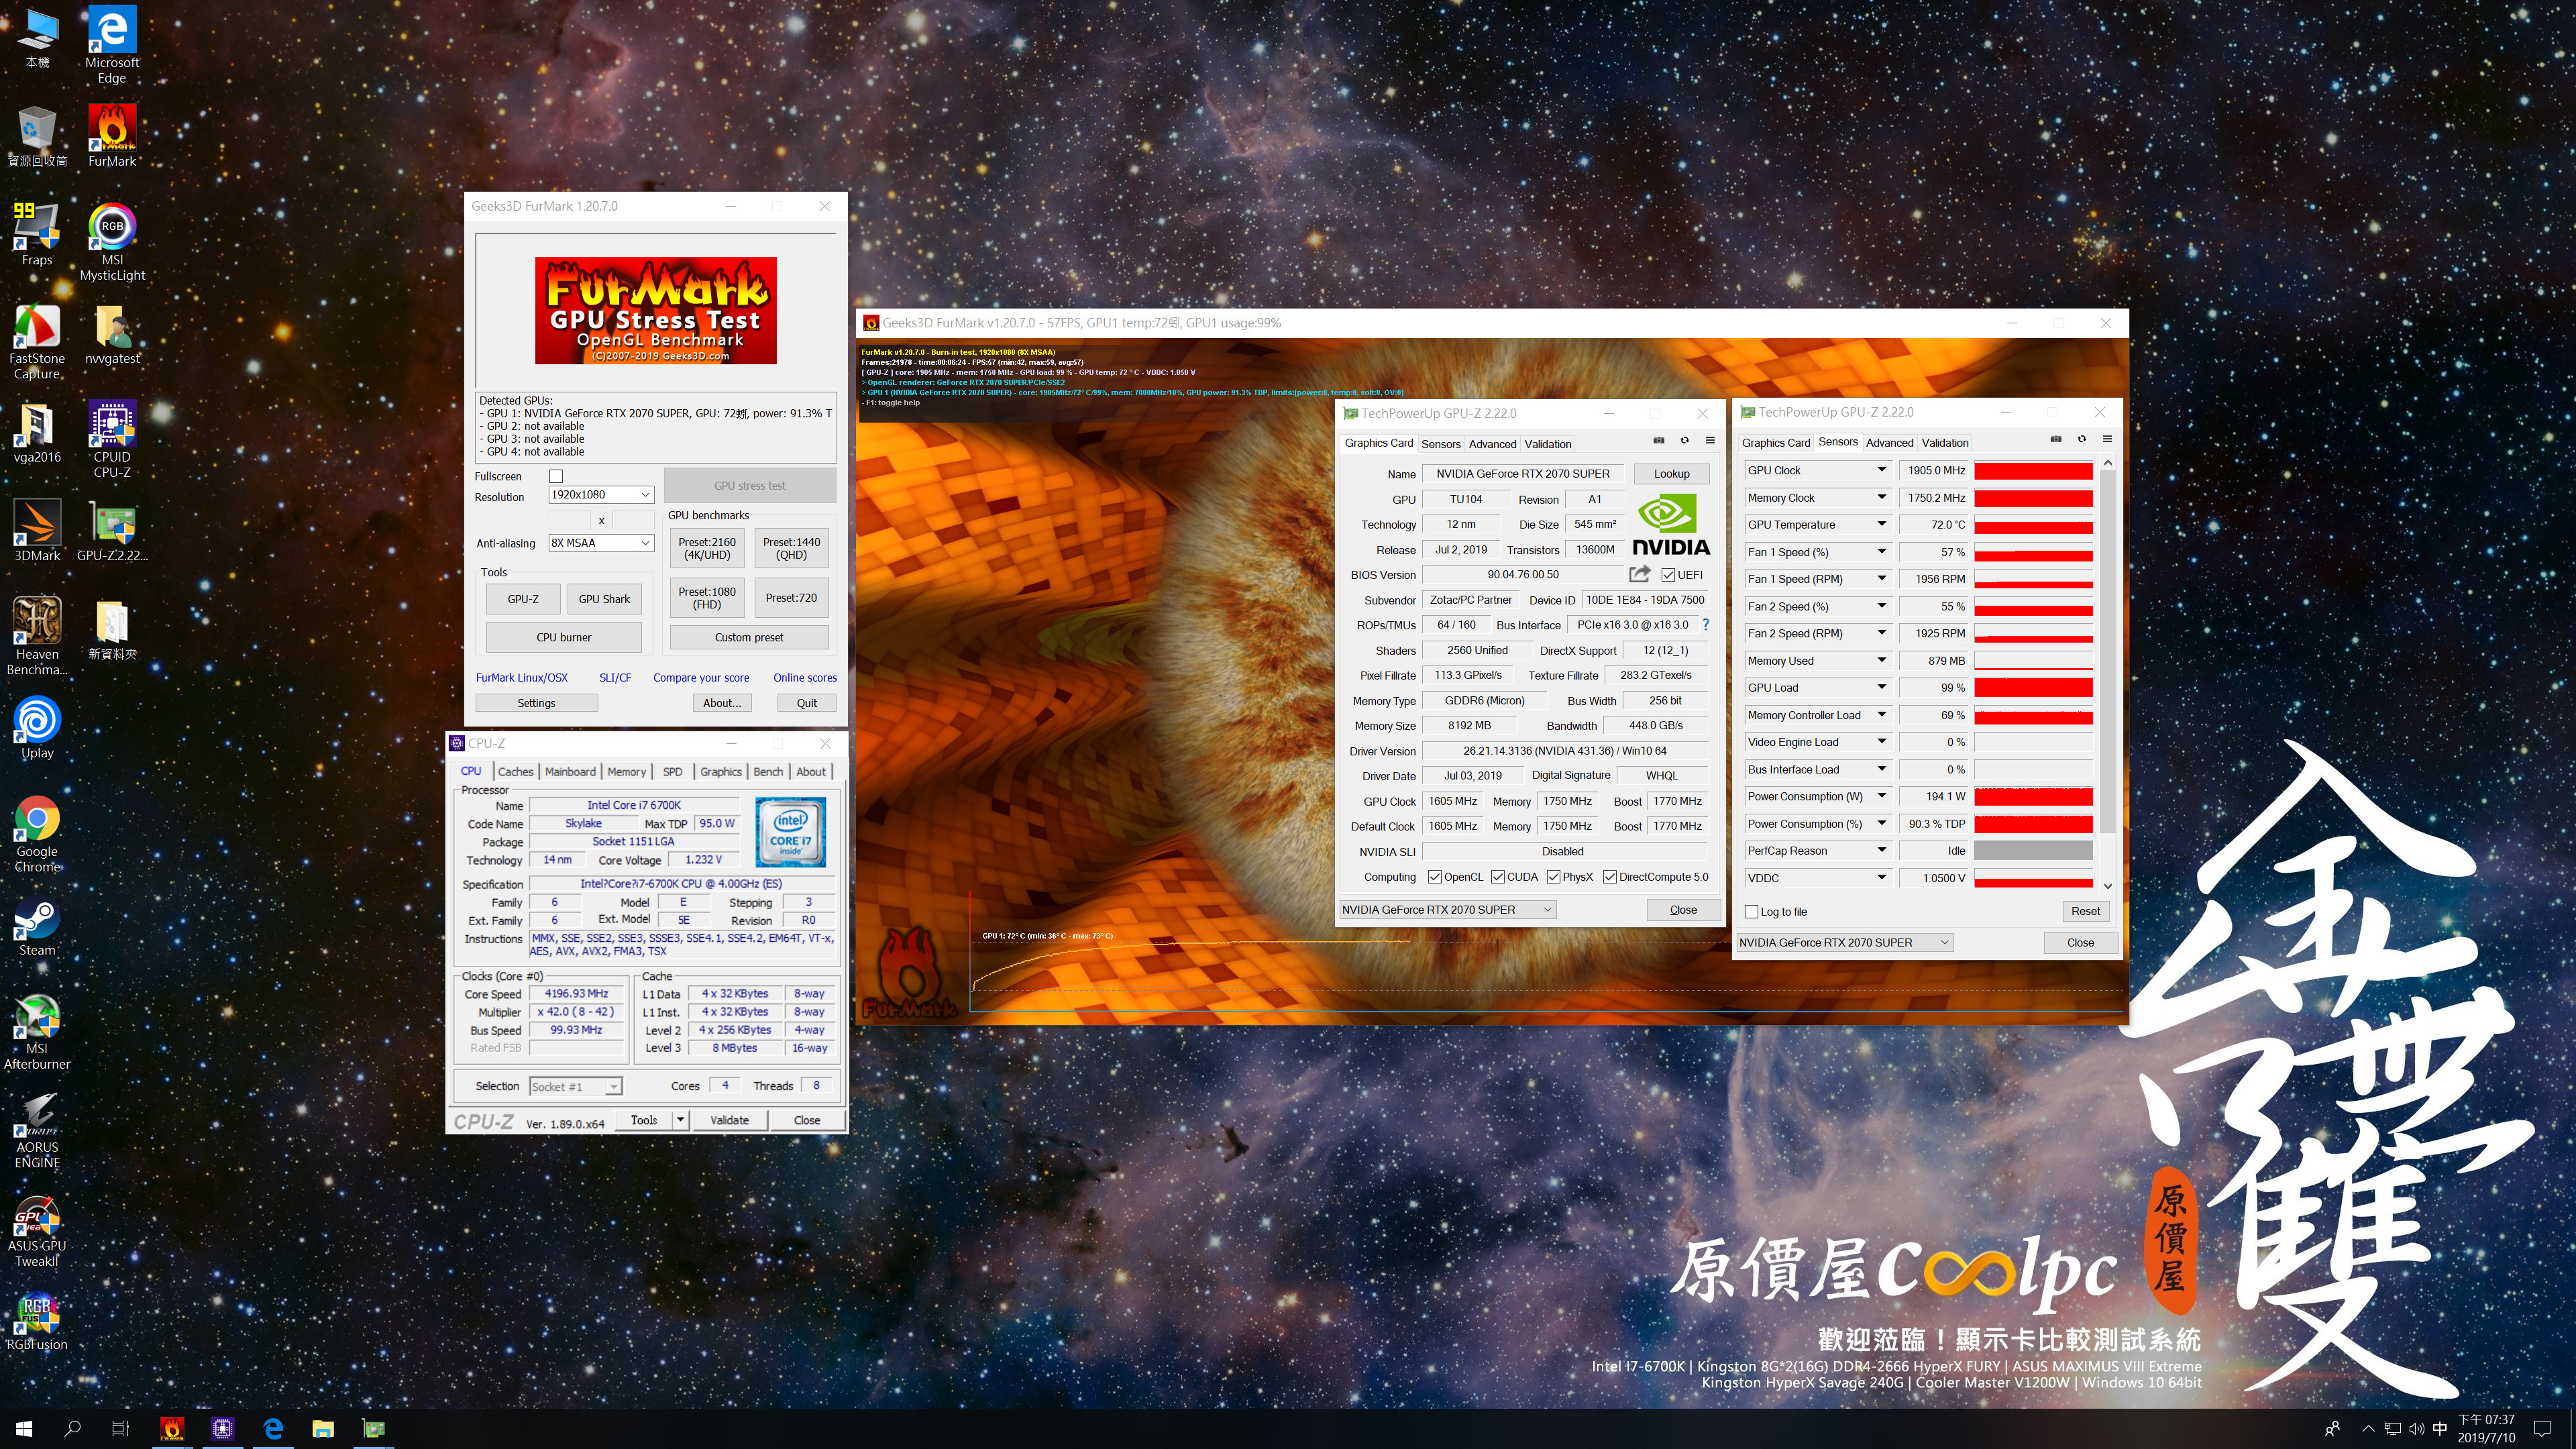The width and height of the screenshot is (2576, 1449).
Task: Click the GPU Temperature red sensor graph
Action: point(2033,524)
